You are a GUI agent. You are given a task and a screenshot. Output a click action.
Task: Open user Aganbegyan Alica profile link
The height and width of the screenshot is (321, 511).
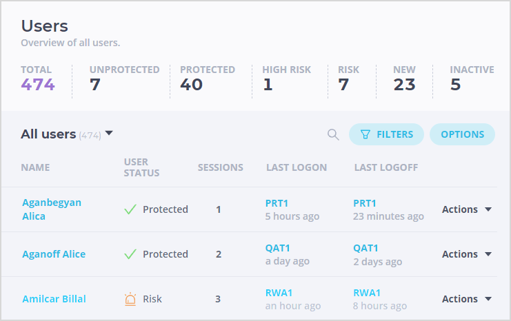(x=52, y=209)
